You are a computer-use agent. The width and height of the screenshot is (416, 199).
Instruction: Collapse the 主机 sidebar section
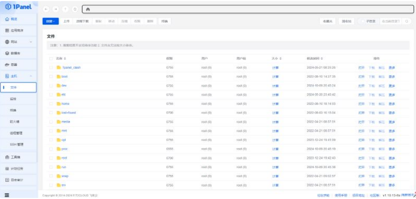click(31, 76)
